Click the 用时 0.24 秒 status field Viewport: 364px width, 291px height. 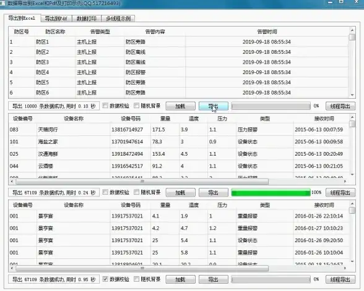[54, 193]
